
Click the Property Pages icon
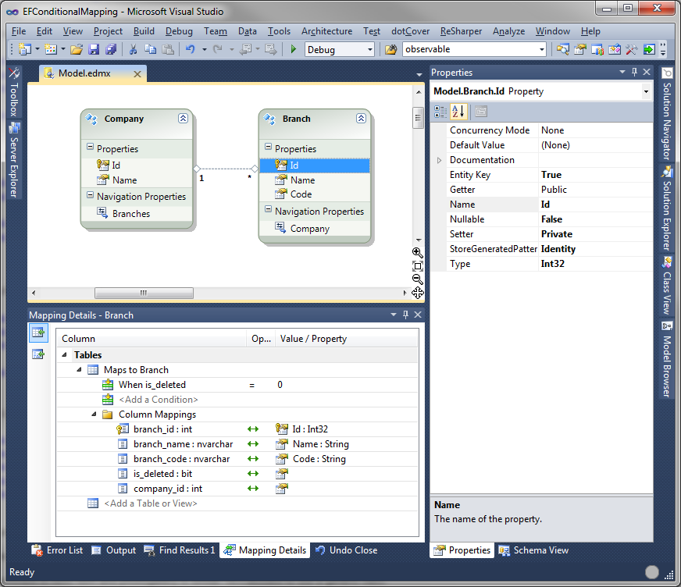(481, 112)
